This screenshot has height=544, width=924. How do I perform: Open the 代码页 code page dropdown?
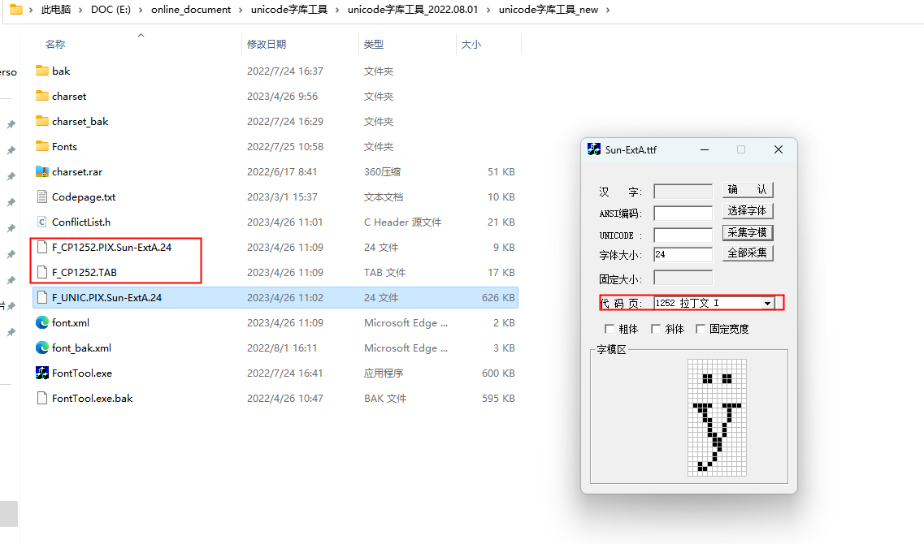767,303
